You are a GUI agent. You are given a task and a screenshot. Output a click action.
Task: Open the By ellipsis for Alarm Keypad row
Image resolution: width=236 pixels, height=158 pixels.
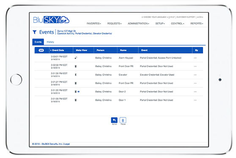(x=195, y=58)
